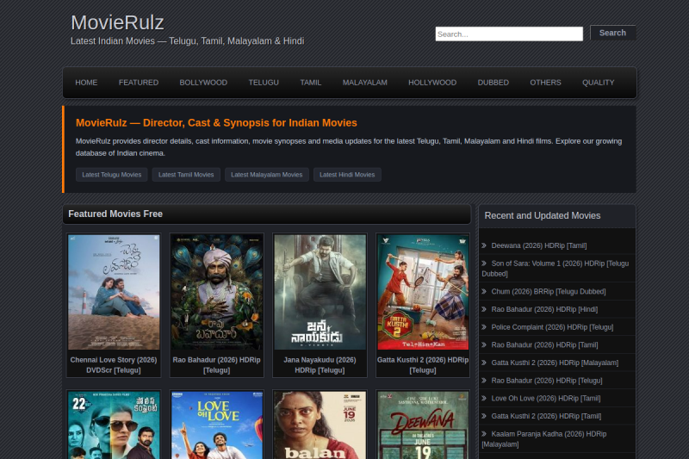
Task: Open the MALAYALAM menu item
Action: coord(364,83)
